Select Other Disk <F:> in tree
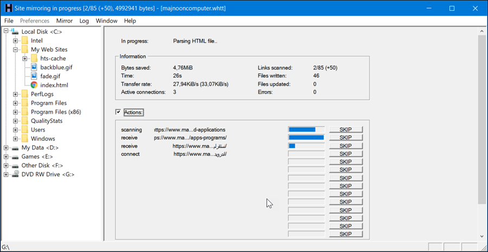The image size is (488, 252). coord(42,165)
